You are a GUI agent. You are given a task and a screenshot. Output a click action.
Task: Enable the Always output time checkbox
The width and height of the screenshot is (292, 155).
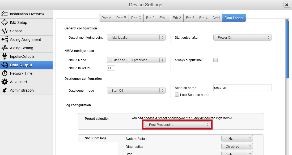pos(215,60)
